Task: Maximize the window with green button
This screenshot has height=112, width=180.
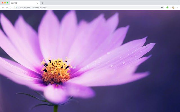Action: [x=8, y=3]
